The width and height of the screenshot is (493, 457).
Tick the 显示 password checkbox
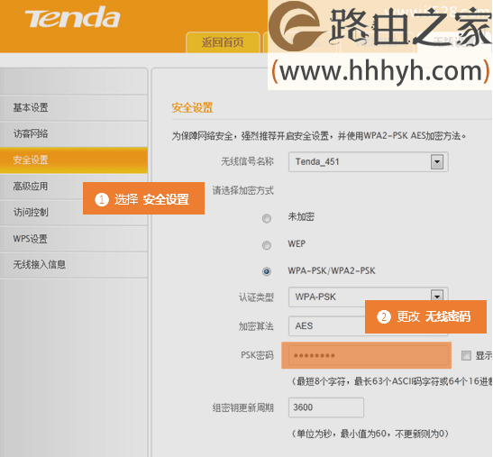(x=466, y=356)
